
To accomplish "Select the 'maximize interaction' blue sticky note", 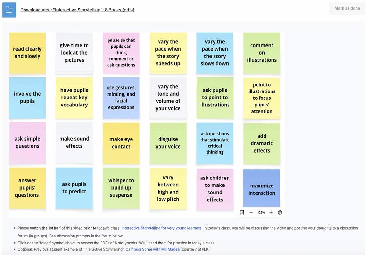I will 262,189.
